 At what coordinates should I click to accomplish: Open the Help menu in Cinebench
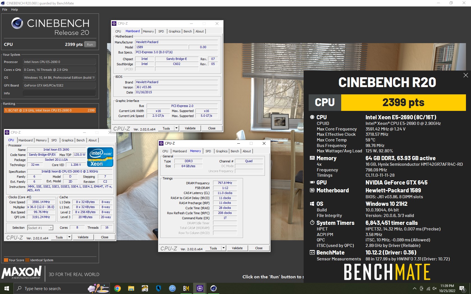click(15, 10)
